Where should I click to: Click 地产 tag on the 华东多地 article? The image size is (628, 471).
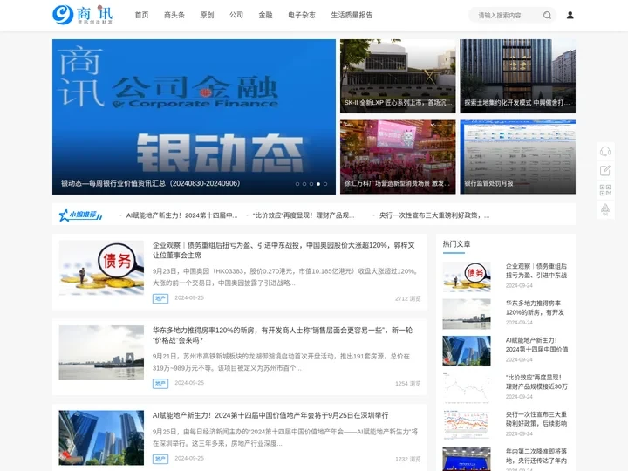pyautogui.click(x=160, y=384)
